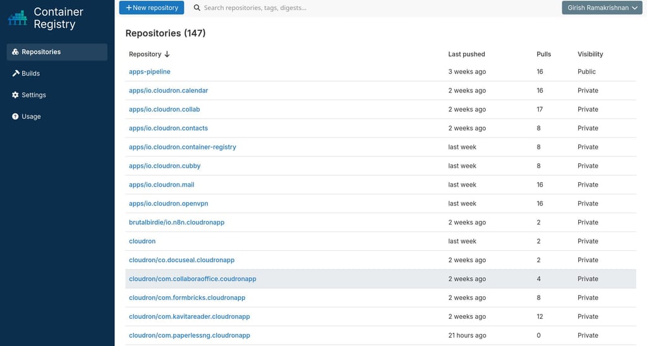
Task: Click Private visibility in cloudron/co.docuseal row
Action: click(x=588, y=260)
